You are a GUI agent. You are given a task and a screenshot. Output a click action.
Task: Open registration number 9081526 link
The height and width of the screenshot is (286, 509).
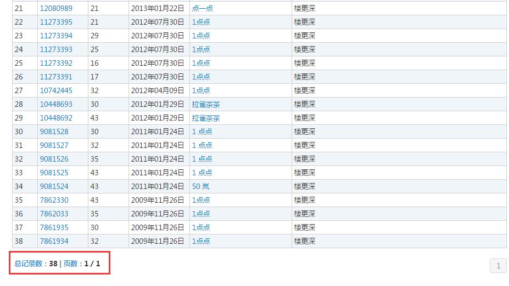[x=54, y=159]
